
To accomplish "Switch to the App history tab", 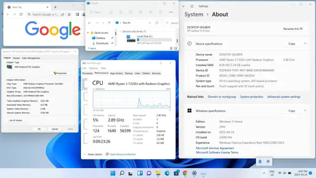I will (x=117, y=73).
